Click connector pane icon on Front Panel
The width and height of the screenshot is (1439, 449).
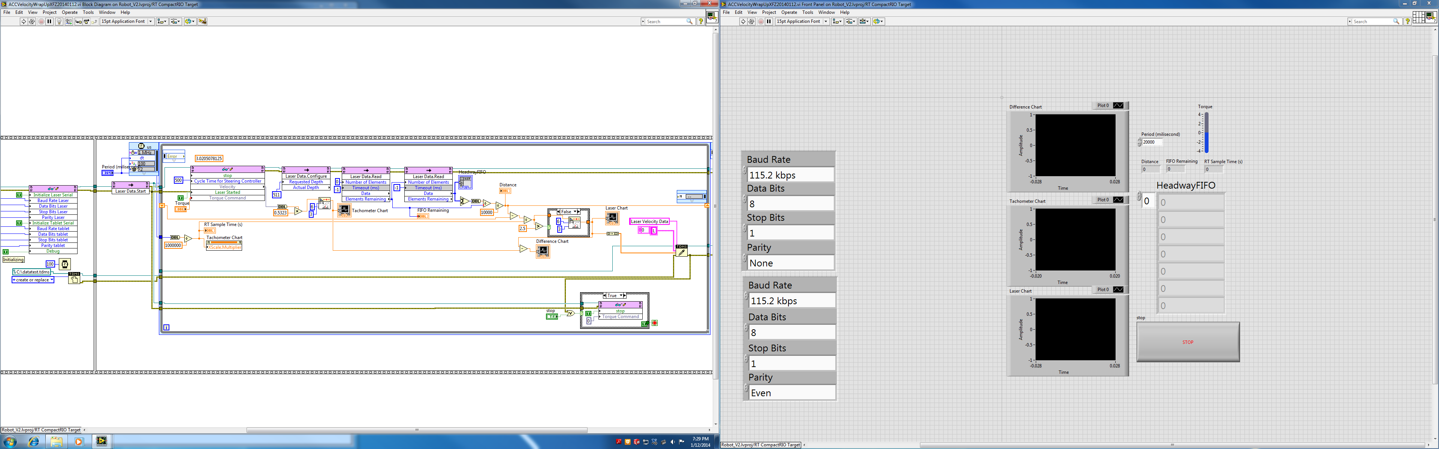coord(1418,17)
